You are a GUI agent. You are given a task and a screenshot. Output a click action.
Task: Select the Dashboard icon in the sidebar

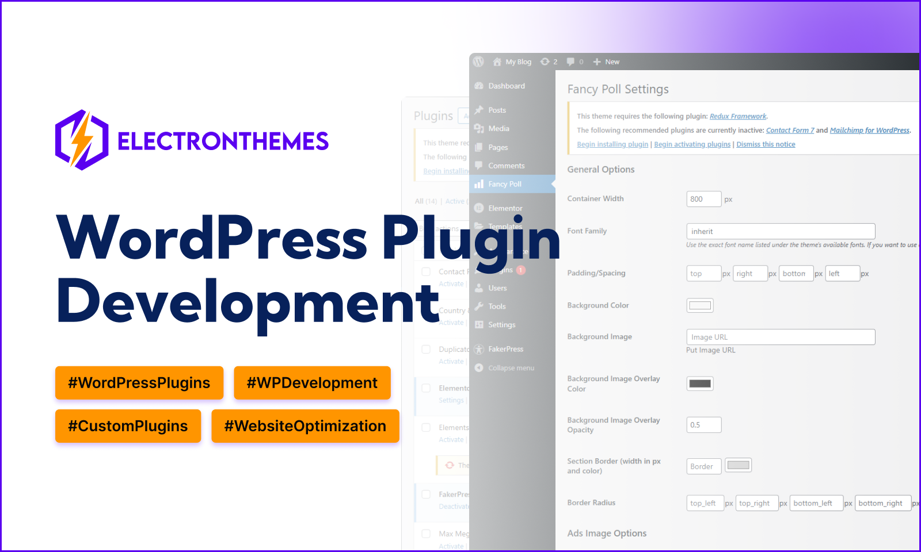coord(479,86)
